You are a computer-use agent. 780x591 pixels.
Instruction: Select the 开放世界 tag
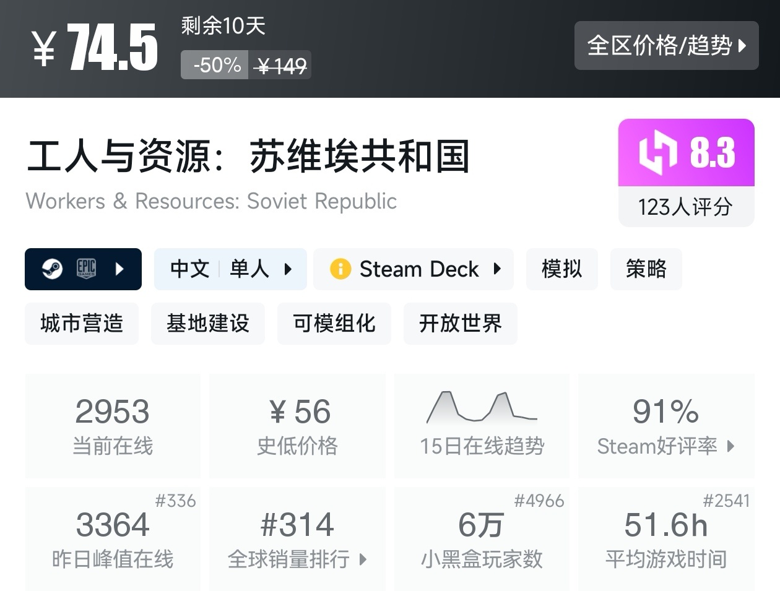[461, 324]
